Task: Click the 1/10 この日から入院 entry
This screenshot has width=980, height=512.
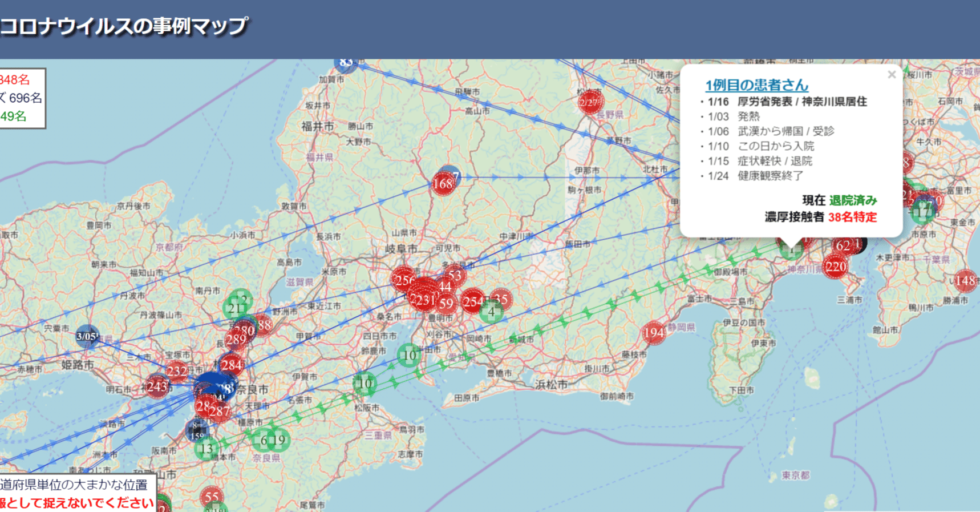Action: 761,146
